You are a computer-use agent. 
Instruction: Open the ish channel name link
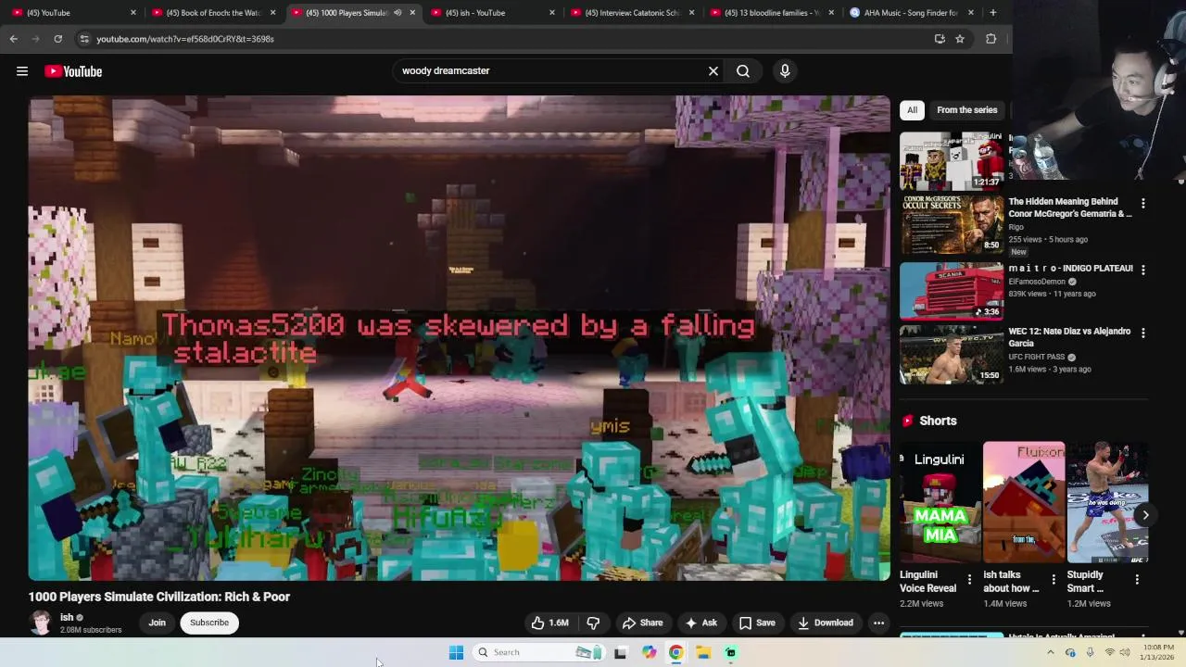click(67, 617)
